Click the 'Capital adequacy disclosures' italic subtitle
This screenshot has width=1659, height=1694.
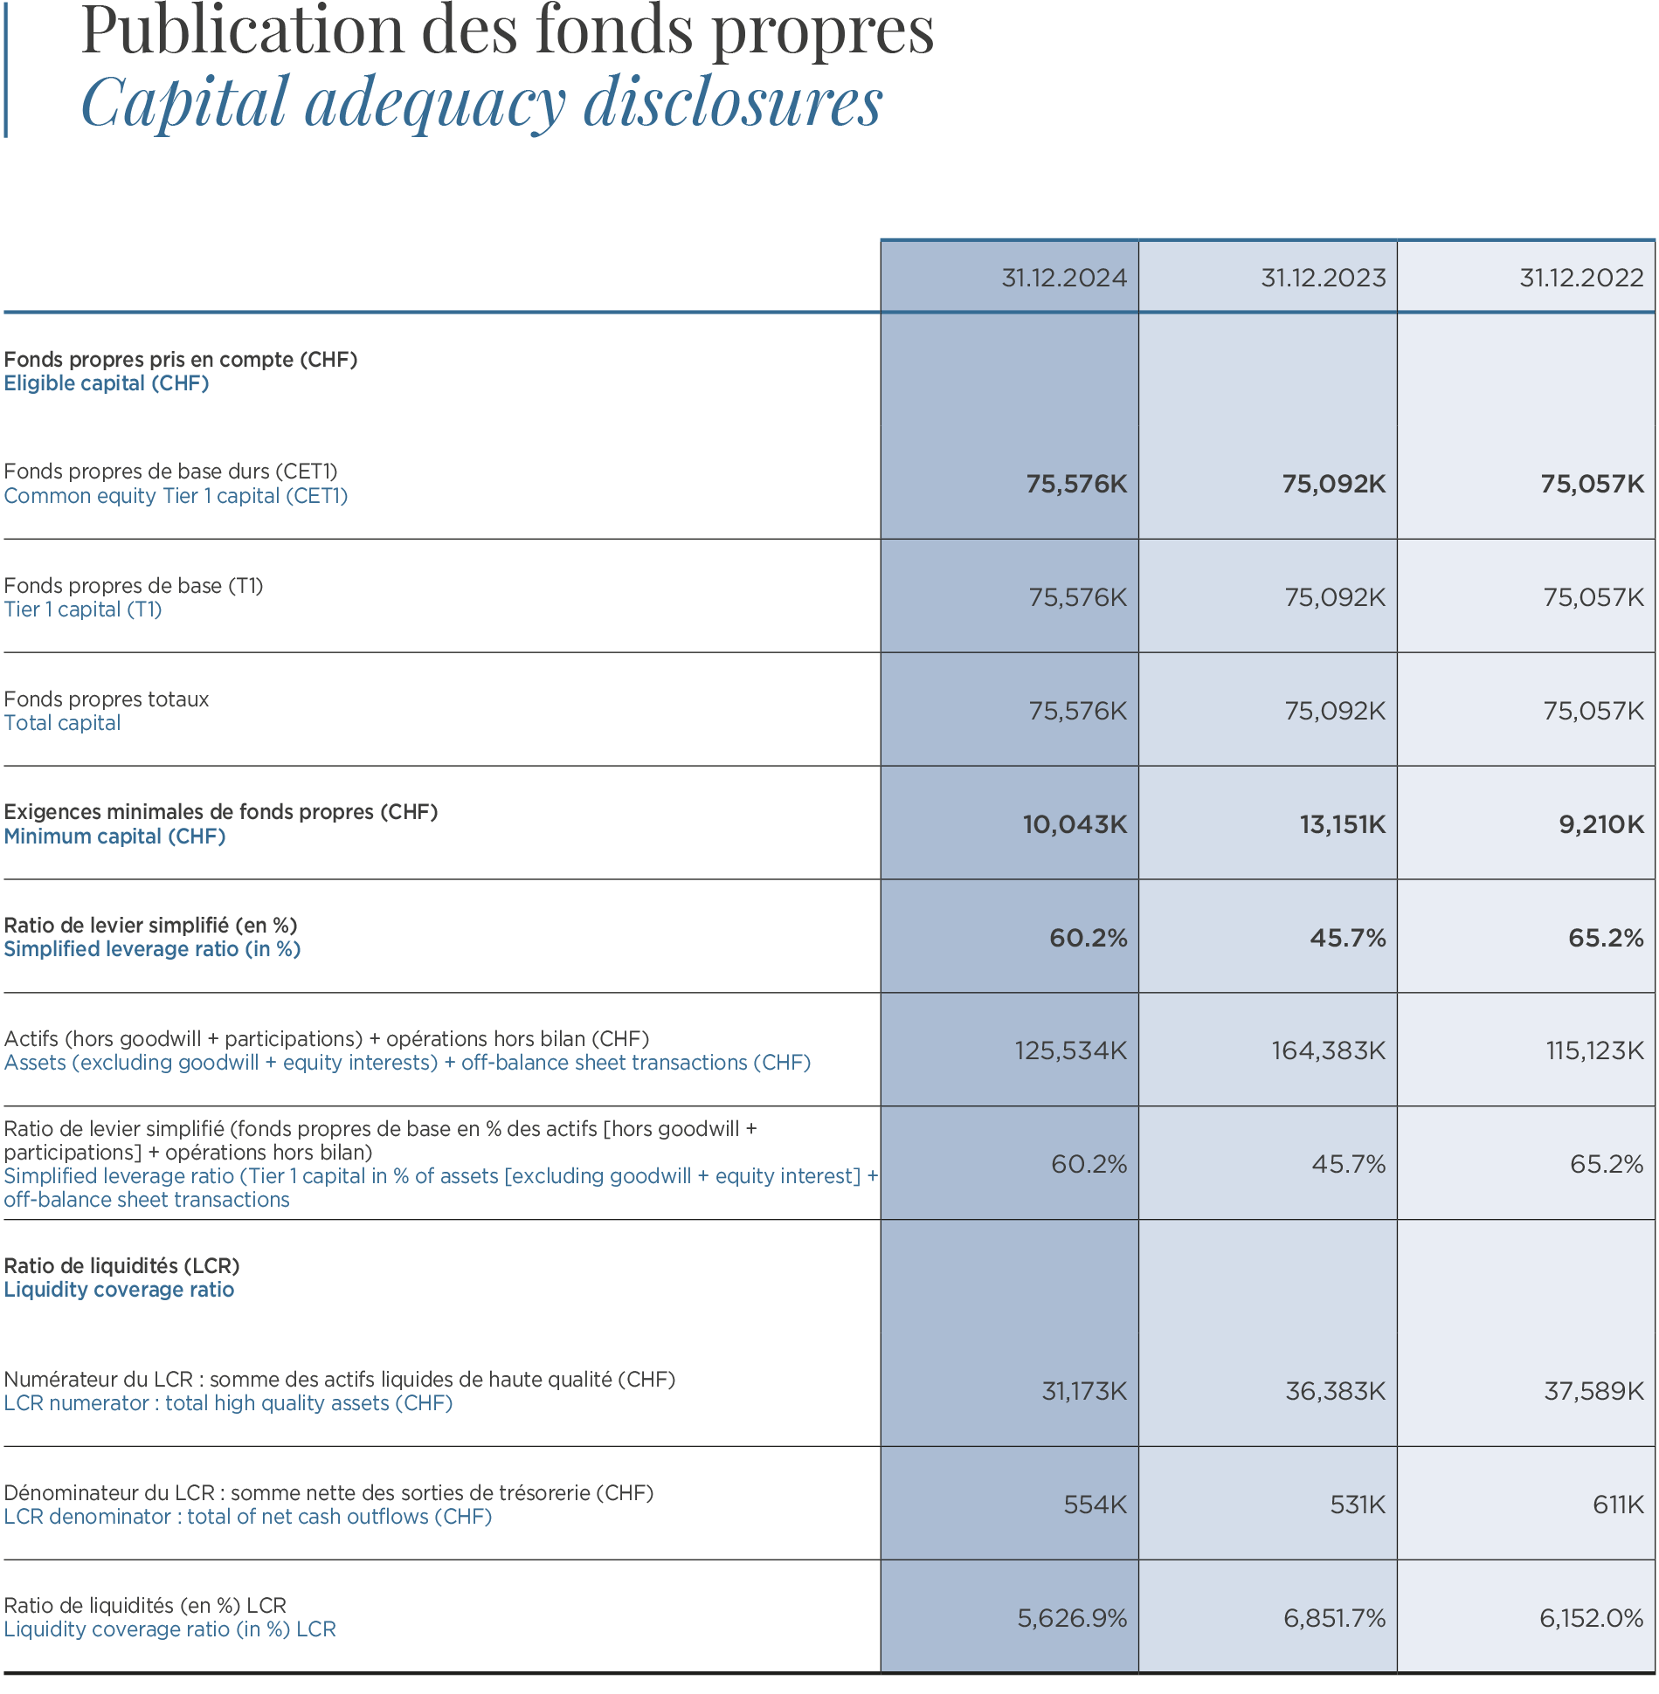point(481,102)
